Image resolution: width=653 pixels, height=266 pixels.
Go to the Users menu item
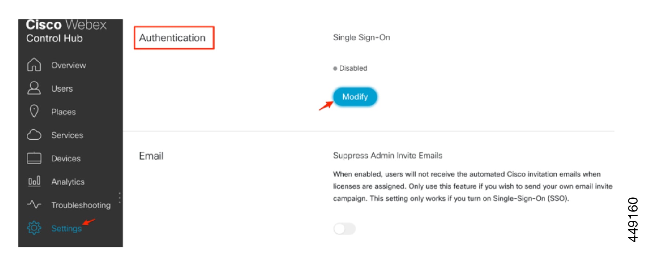[62, 89]
